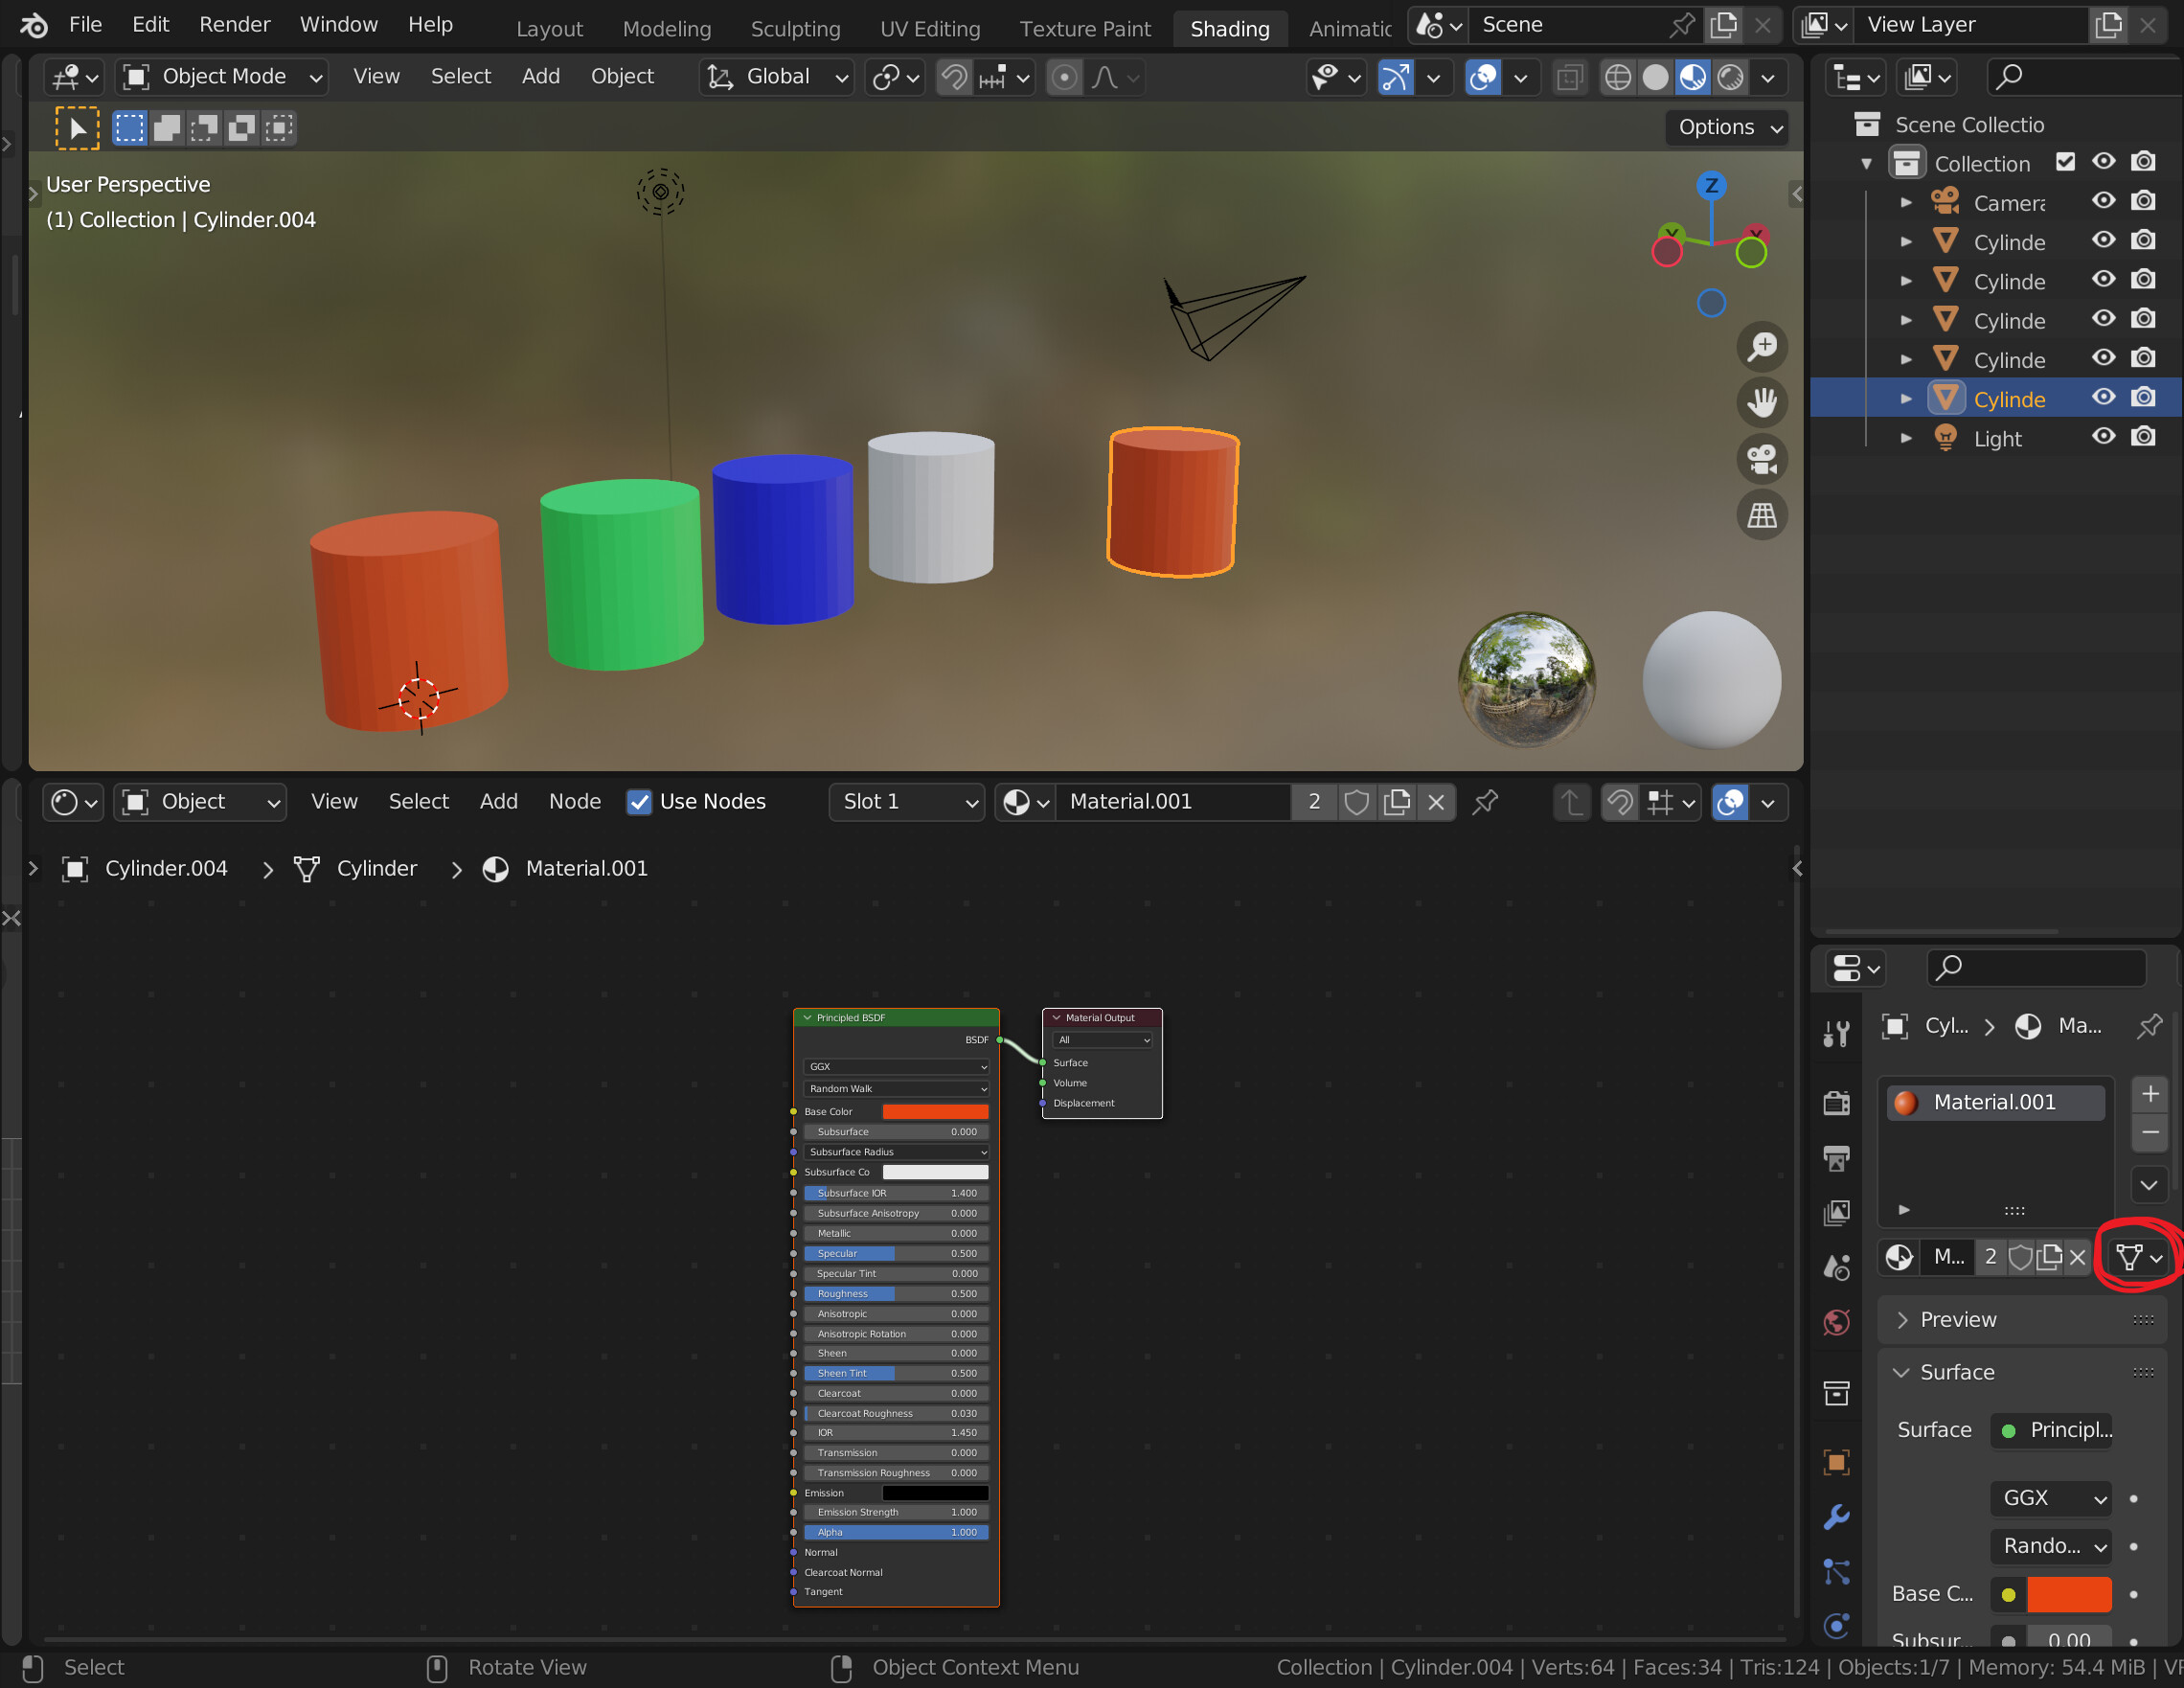Hide the Light in viewport
Viewport: 2184px width, 1688px height.
pyautogui.click(x=2104, y=437)
